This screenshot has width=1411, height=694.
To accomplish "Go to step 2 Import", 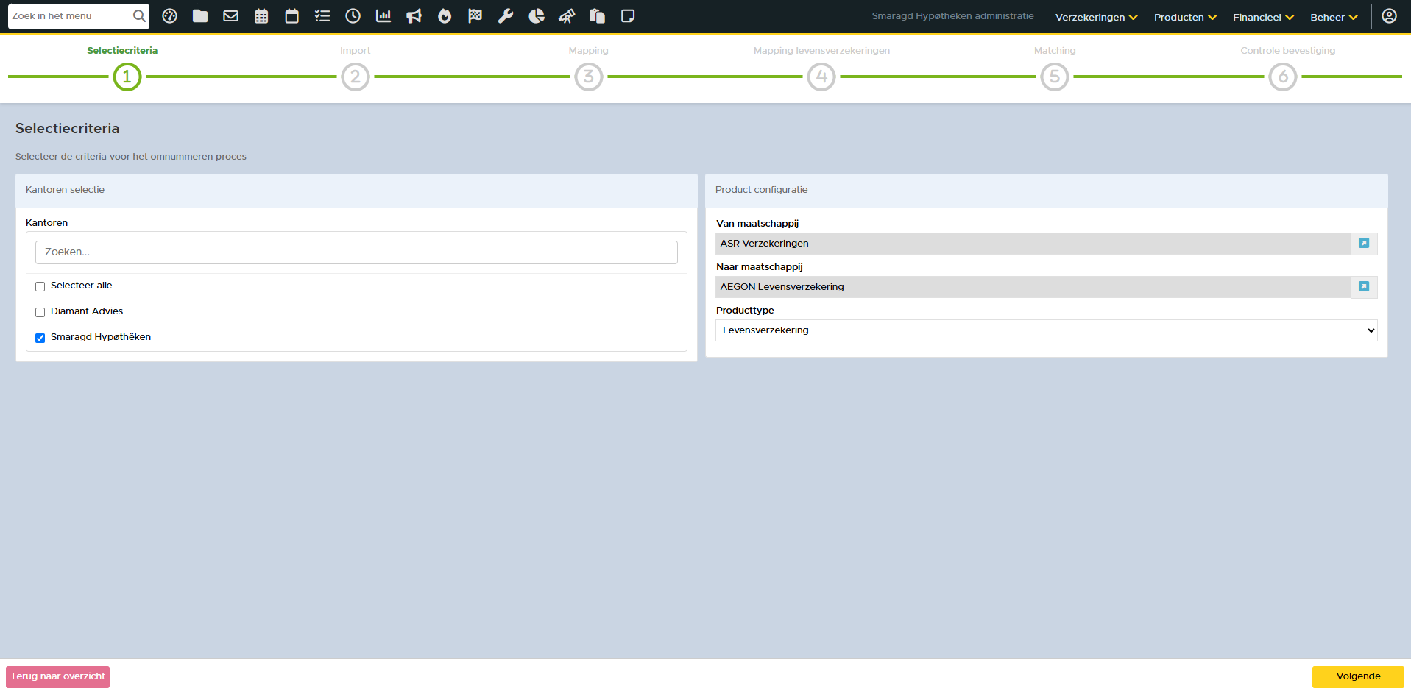I will pos(356,77).
